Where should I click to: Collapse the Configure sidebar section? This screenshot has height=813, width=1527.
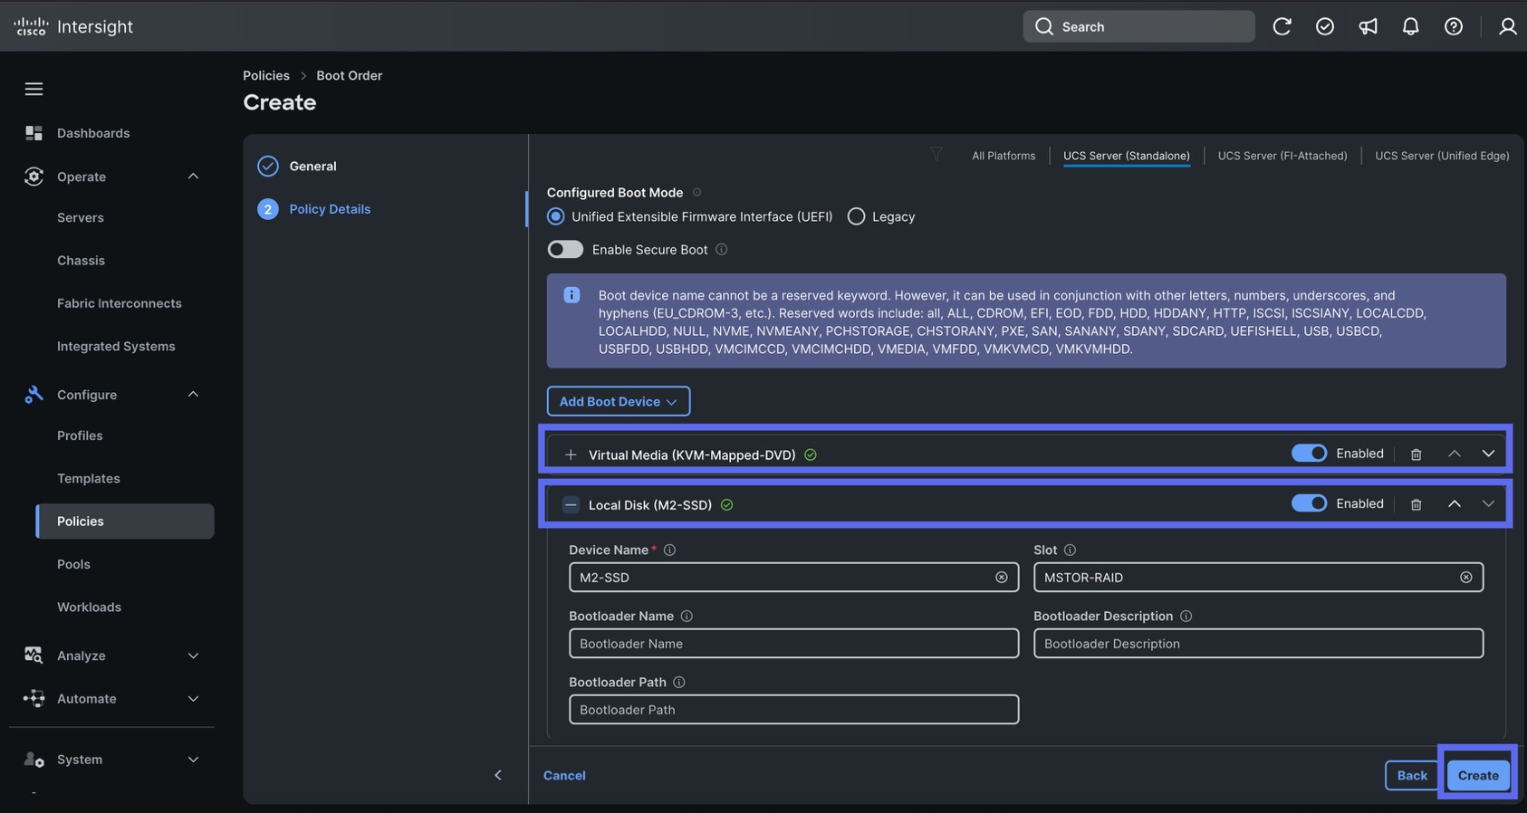[x=193, y=395]
